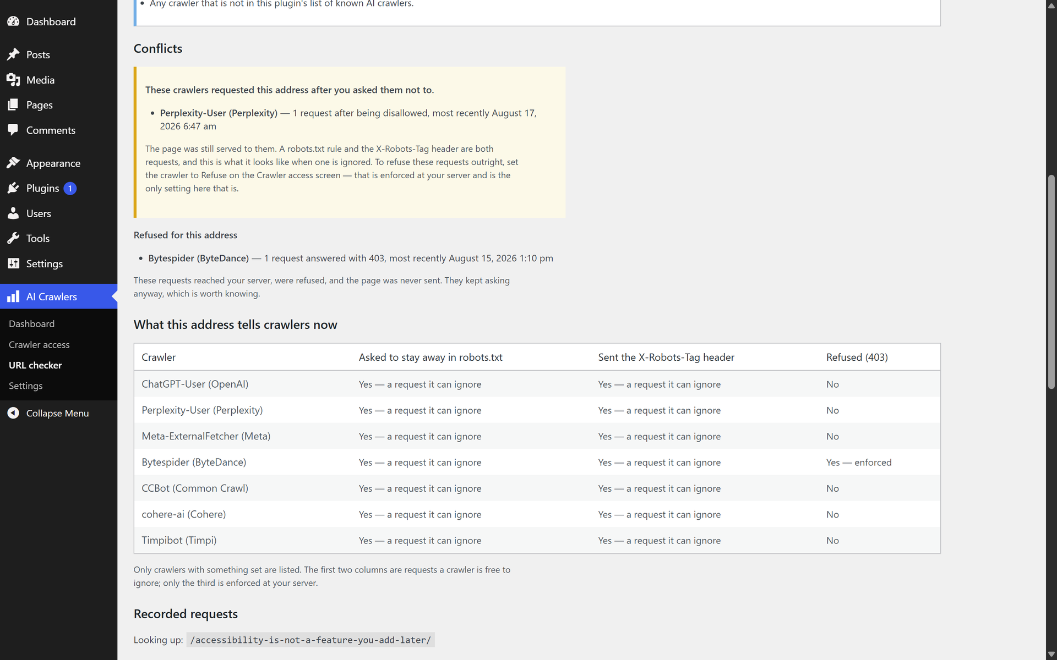This screenshot has height=660, width=1057.
Task: Open the Appearance menu
Action: click(x=53, y=163)
